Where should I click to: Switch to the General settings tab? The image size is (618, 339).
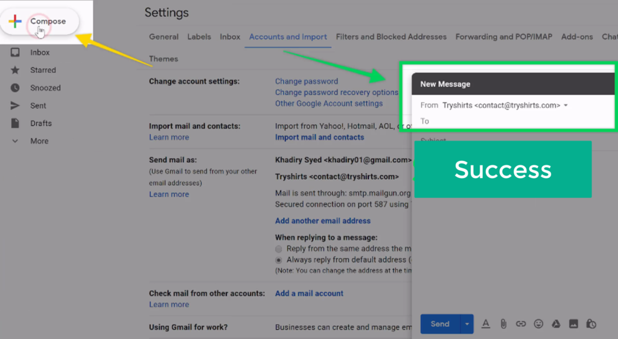pyautogui.click(x=164, y=37)
